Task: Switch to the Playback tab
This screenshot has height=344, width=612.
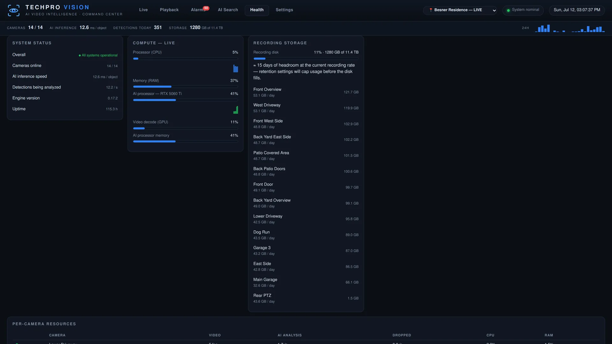Action: pyautogui.click(x=169, y=10)
